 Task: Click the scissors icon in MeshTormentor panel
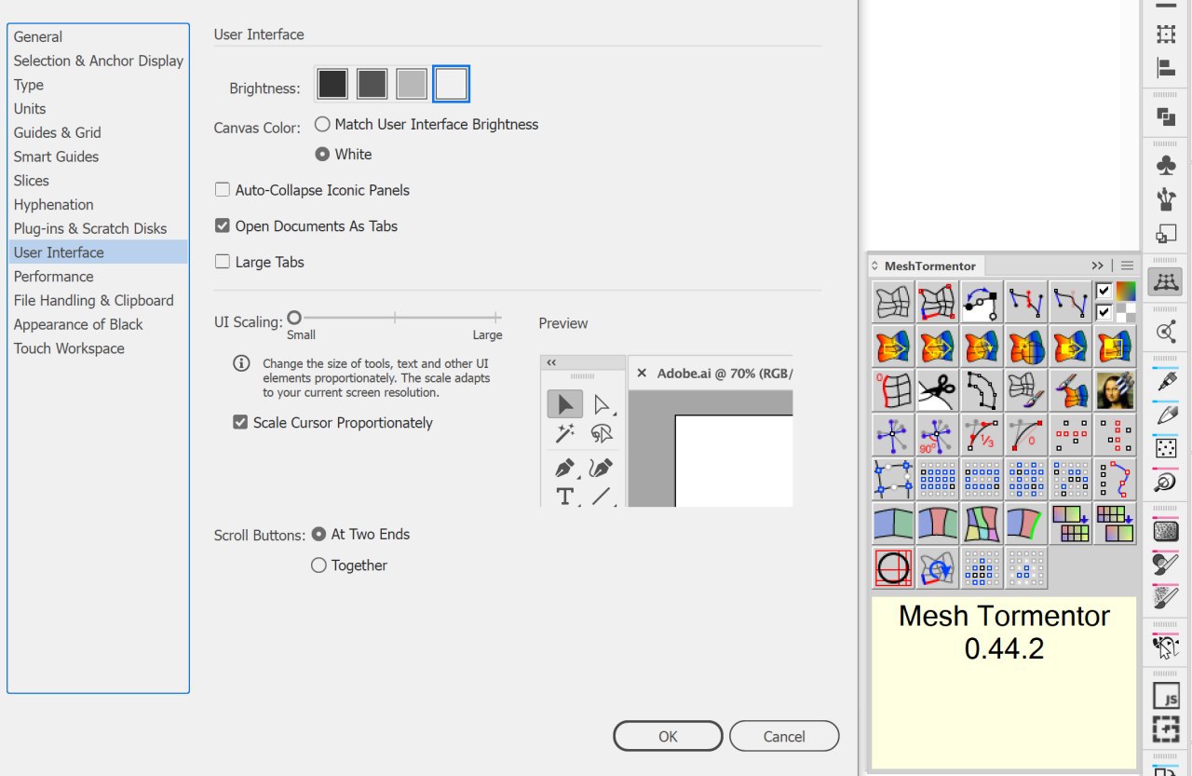(x=937, y=389)
